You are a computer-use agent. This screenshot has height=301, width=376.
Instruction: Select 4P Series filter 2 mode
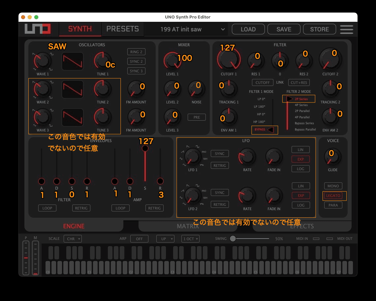tap(301, 105)
